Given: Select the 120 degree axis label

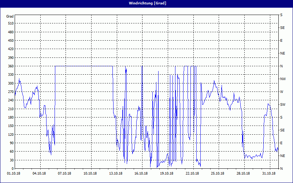Looking at the screenshot, I should click(x=11, y=134).
